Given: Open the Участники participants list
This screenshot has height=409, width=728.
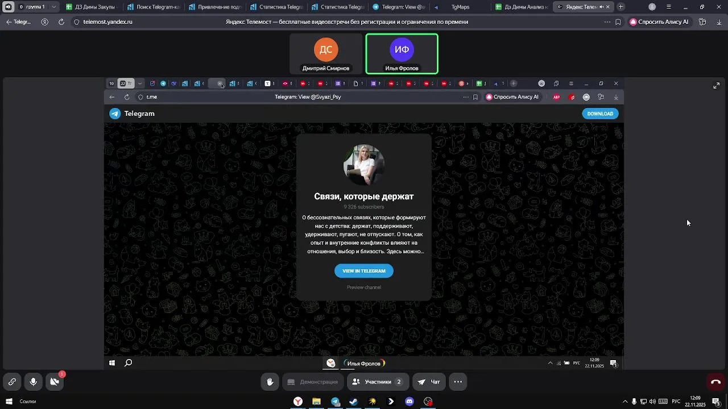Looking at the screenshot, I should click(378, 382).
